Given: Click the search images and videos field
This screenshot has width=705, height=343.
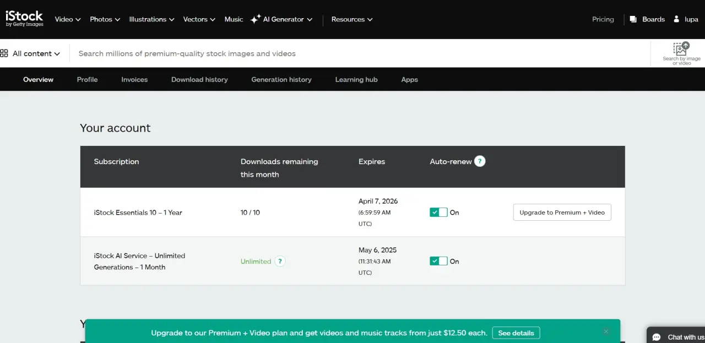Looking at the screenshot, I should click(x=361, y=53).
